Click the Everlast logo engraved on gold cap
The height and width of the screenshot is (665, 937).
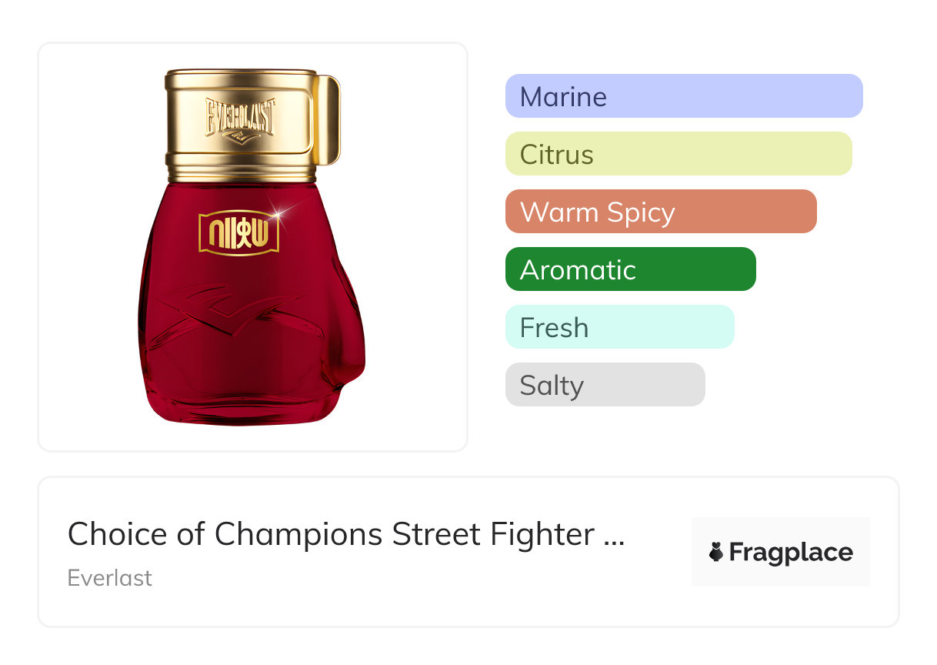[239, 119]
